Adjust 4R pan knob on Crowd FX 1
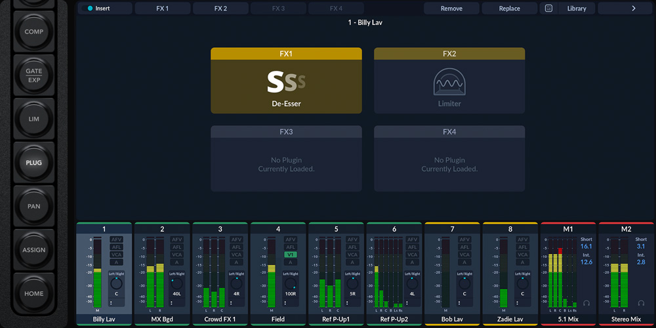 [236, 283]
